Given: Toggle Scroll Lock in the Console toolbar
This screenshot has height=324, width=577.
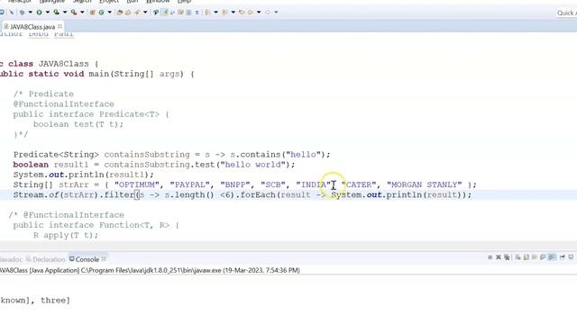Looking at the screenshot, I should pyautogui.click(x=527, y=257).
